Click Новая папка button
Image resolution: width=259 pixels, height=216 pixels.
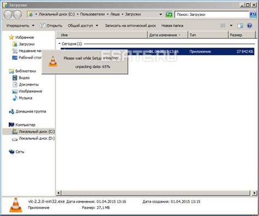click(x=172, y=26)
